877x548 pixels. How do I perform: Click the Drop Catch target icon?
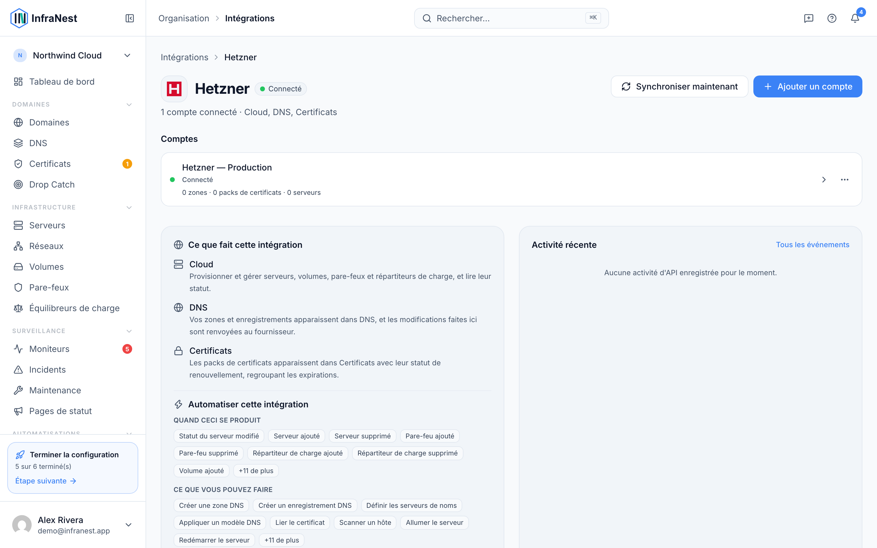18,184
